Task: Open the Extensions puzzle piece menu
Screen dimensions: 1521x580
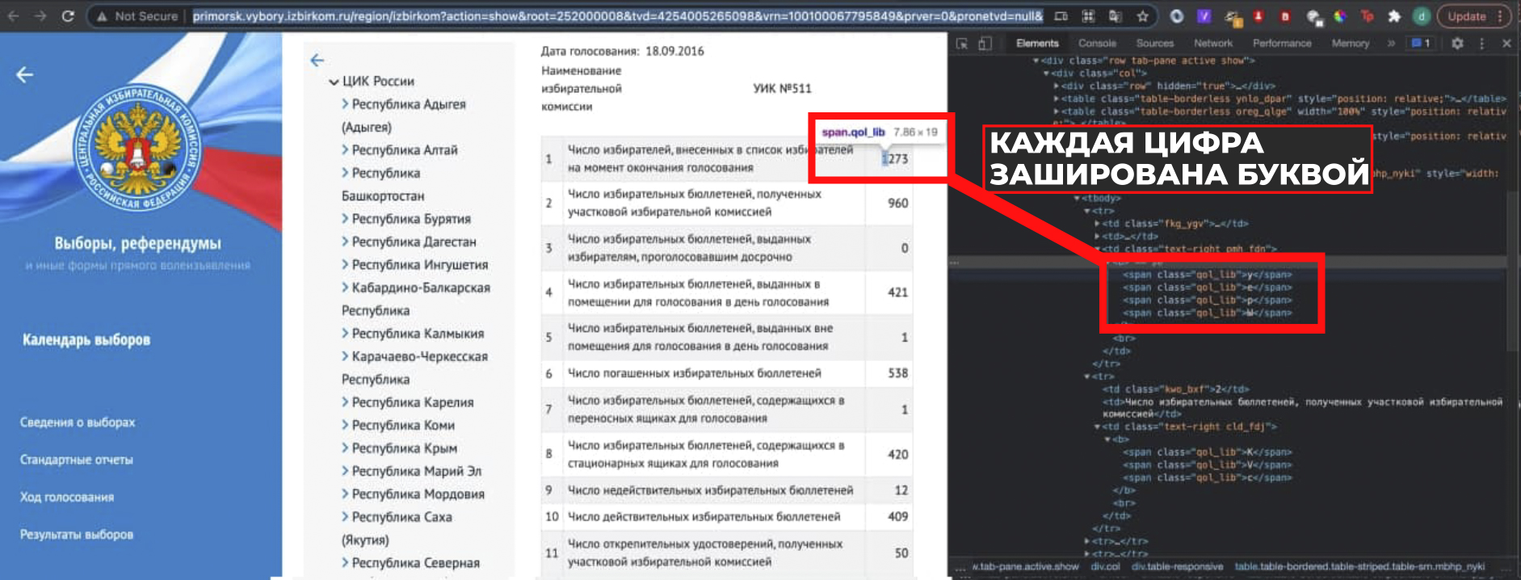Action: pyautogui.click(x=1394, y=16)
